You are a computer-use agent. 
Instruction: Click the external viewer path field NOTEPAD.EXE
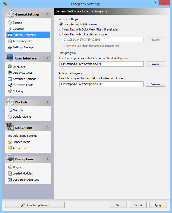(103, 40)
